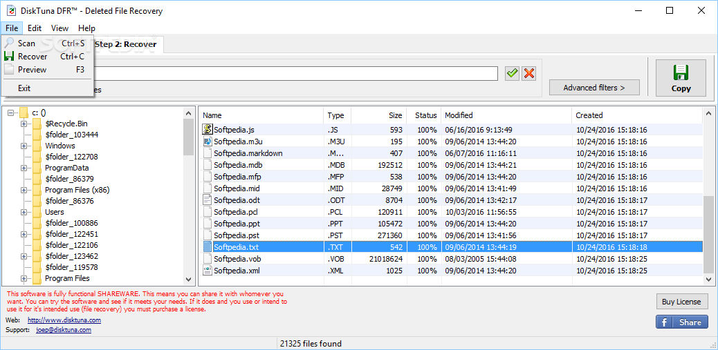Expand the Program Files tree node
The width and height of the screenshot is (718, 350).
(x=24, y=279)
